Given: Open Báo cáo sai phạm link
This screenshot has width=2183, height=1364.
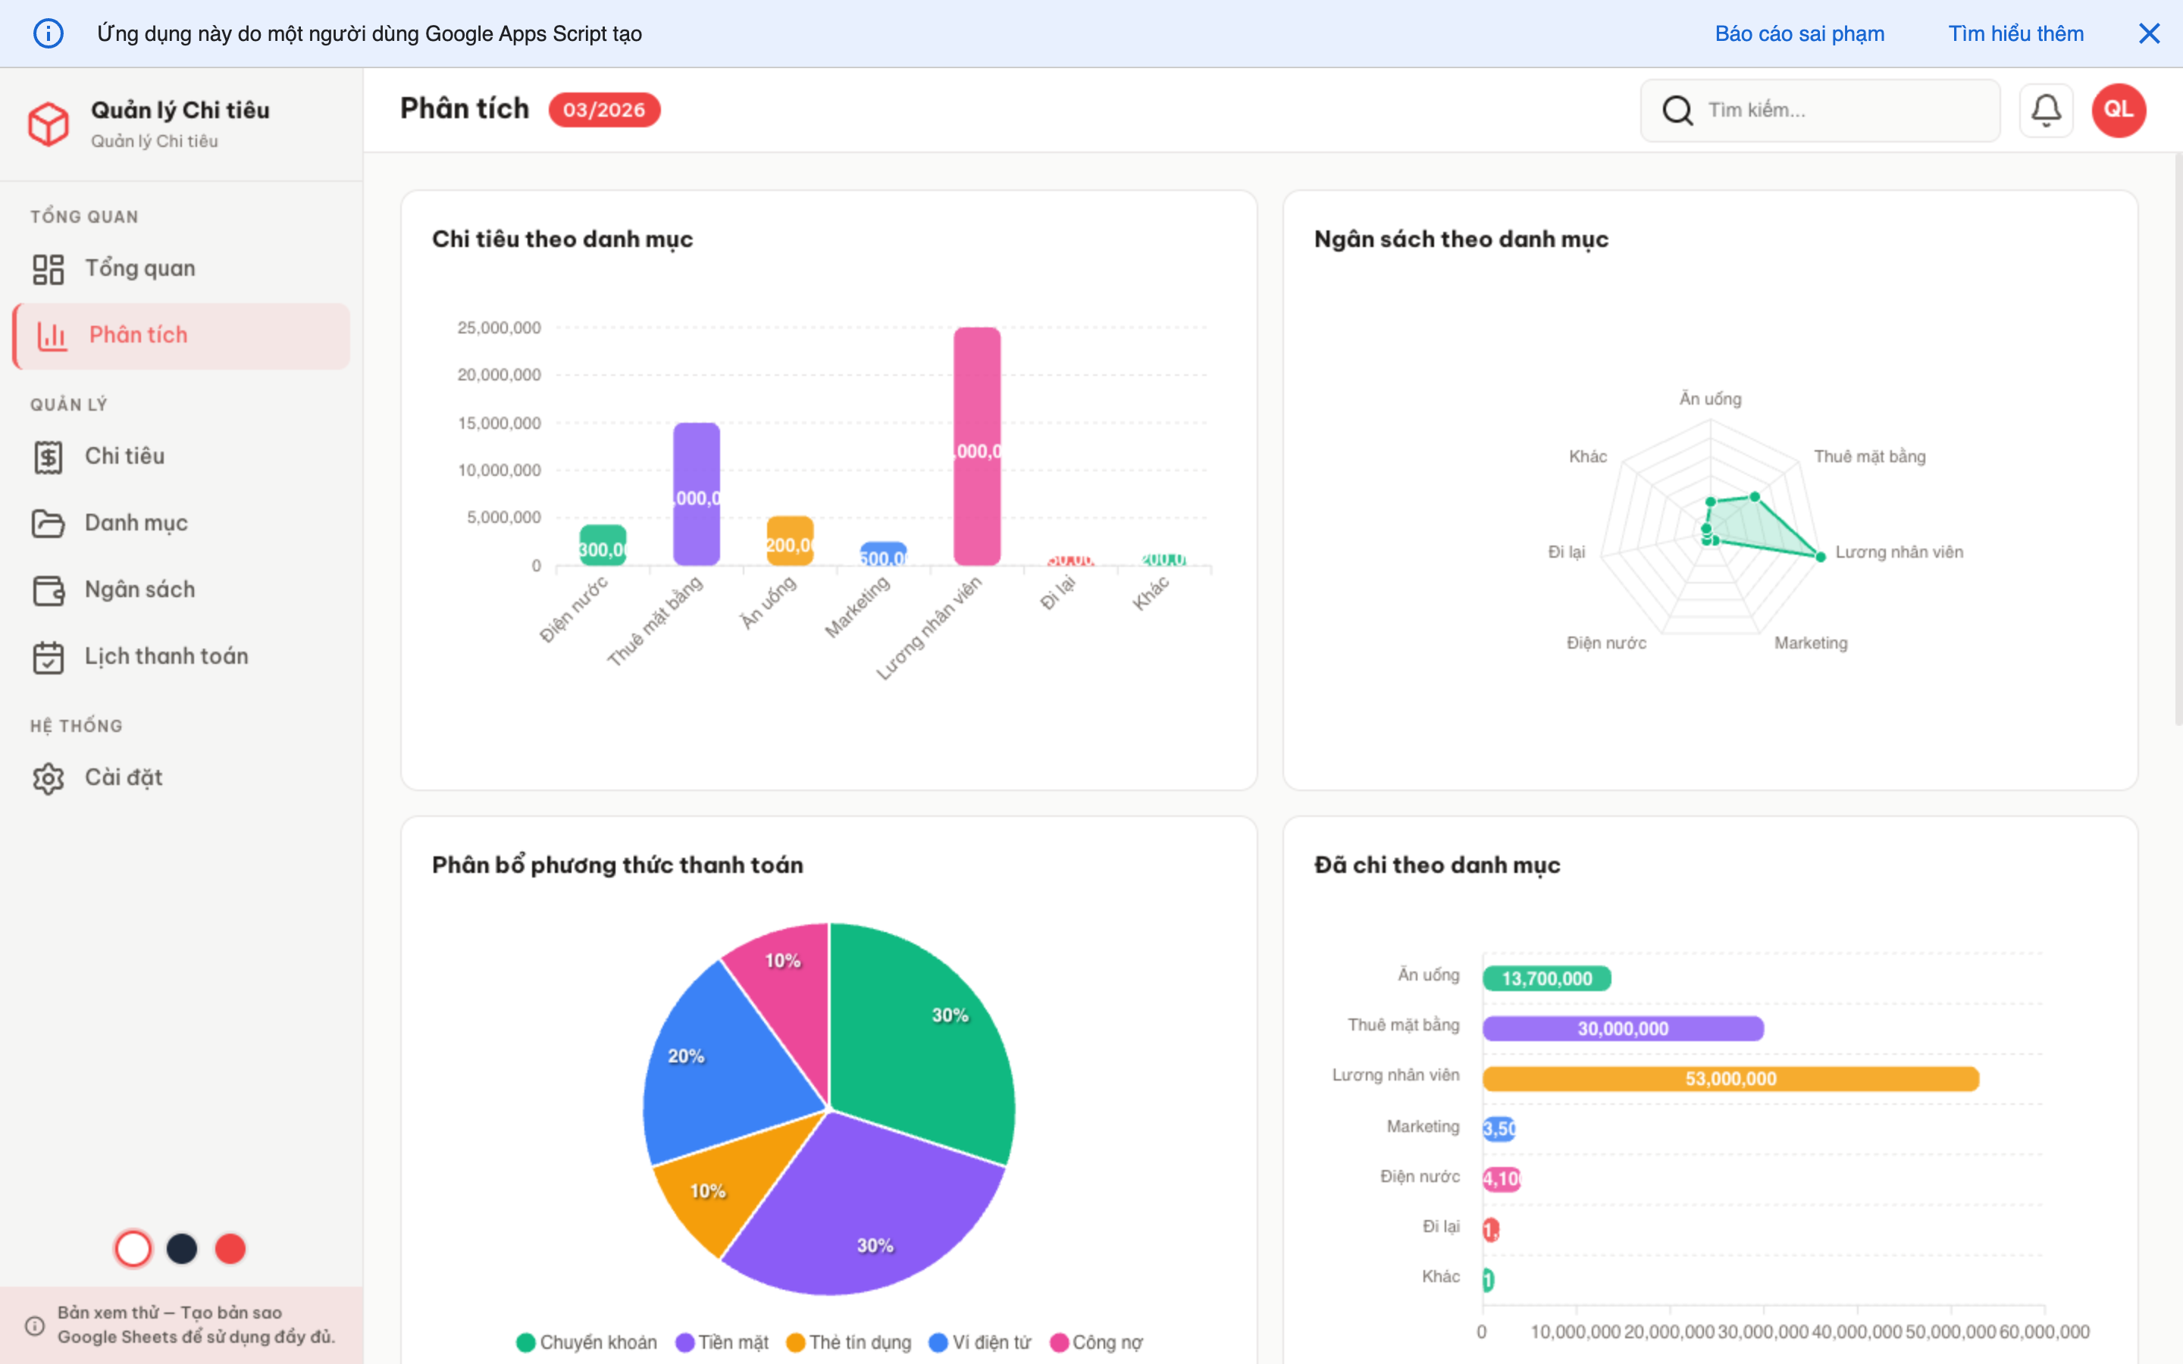Looking at the screenshot, I should (1799, 33).
